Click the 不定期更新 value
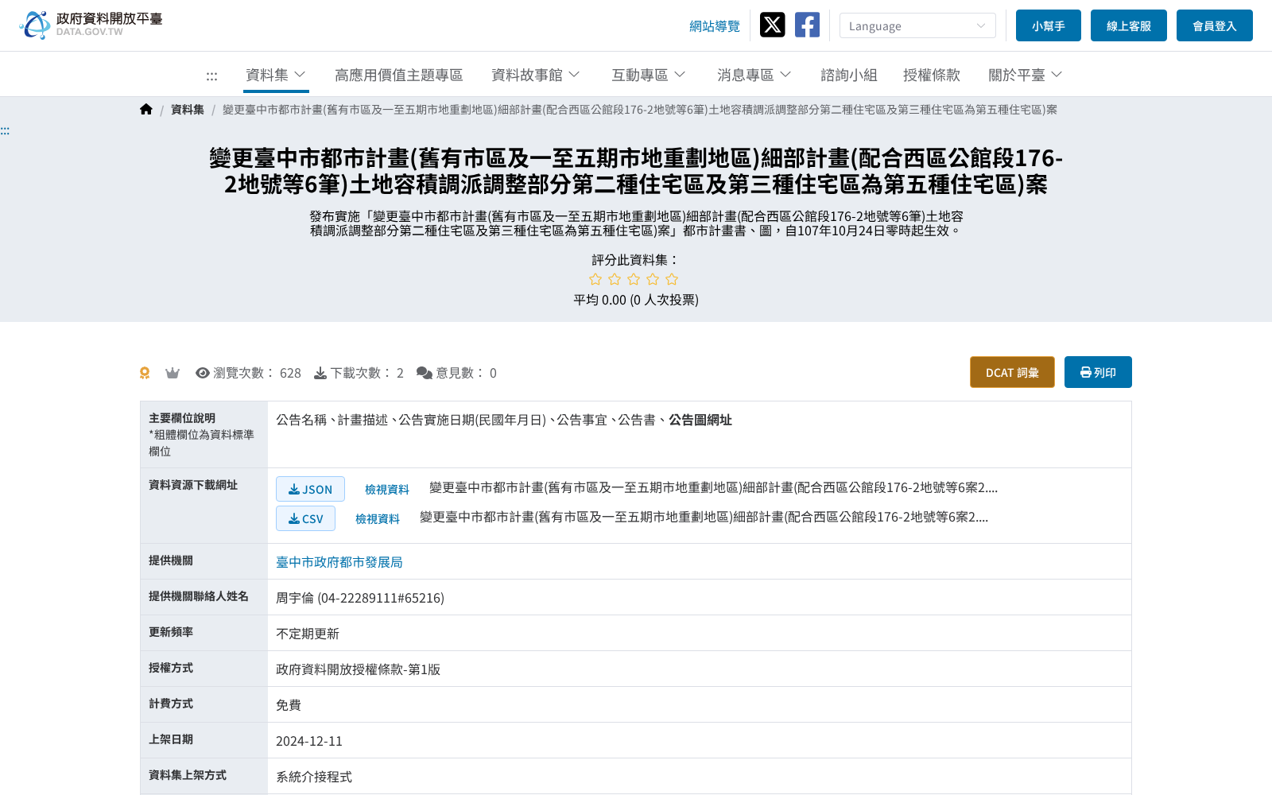The width and height of the screenshot is (1272, 795). pos(308,634)
